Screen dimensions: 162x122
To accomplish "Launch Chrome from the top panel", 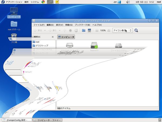I will [43, 2].
